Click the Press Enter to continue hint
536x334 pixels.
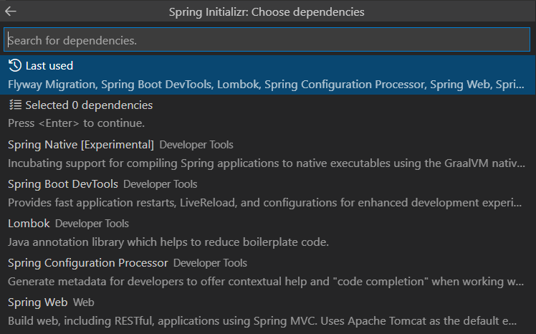tap(76, 123)
